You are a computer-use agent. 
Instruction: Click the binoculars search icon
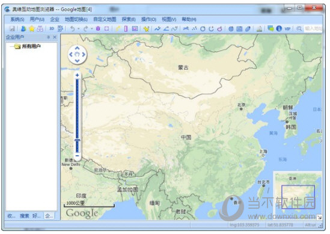(x=40, y=29)
